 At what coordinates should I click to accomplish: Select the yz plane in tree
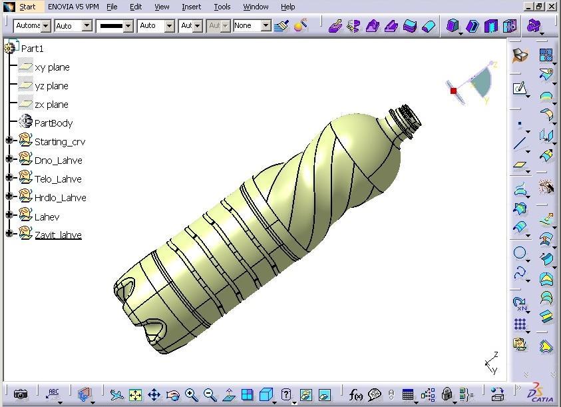click(51, 86)
